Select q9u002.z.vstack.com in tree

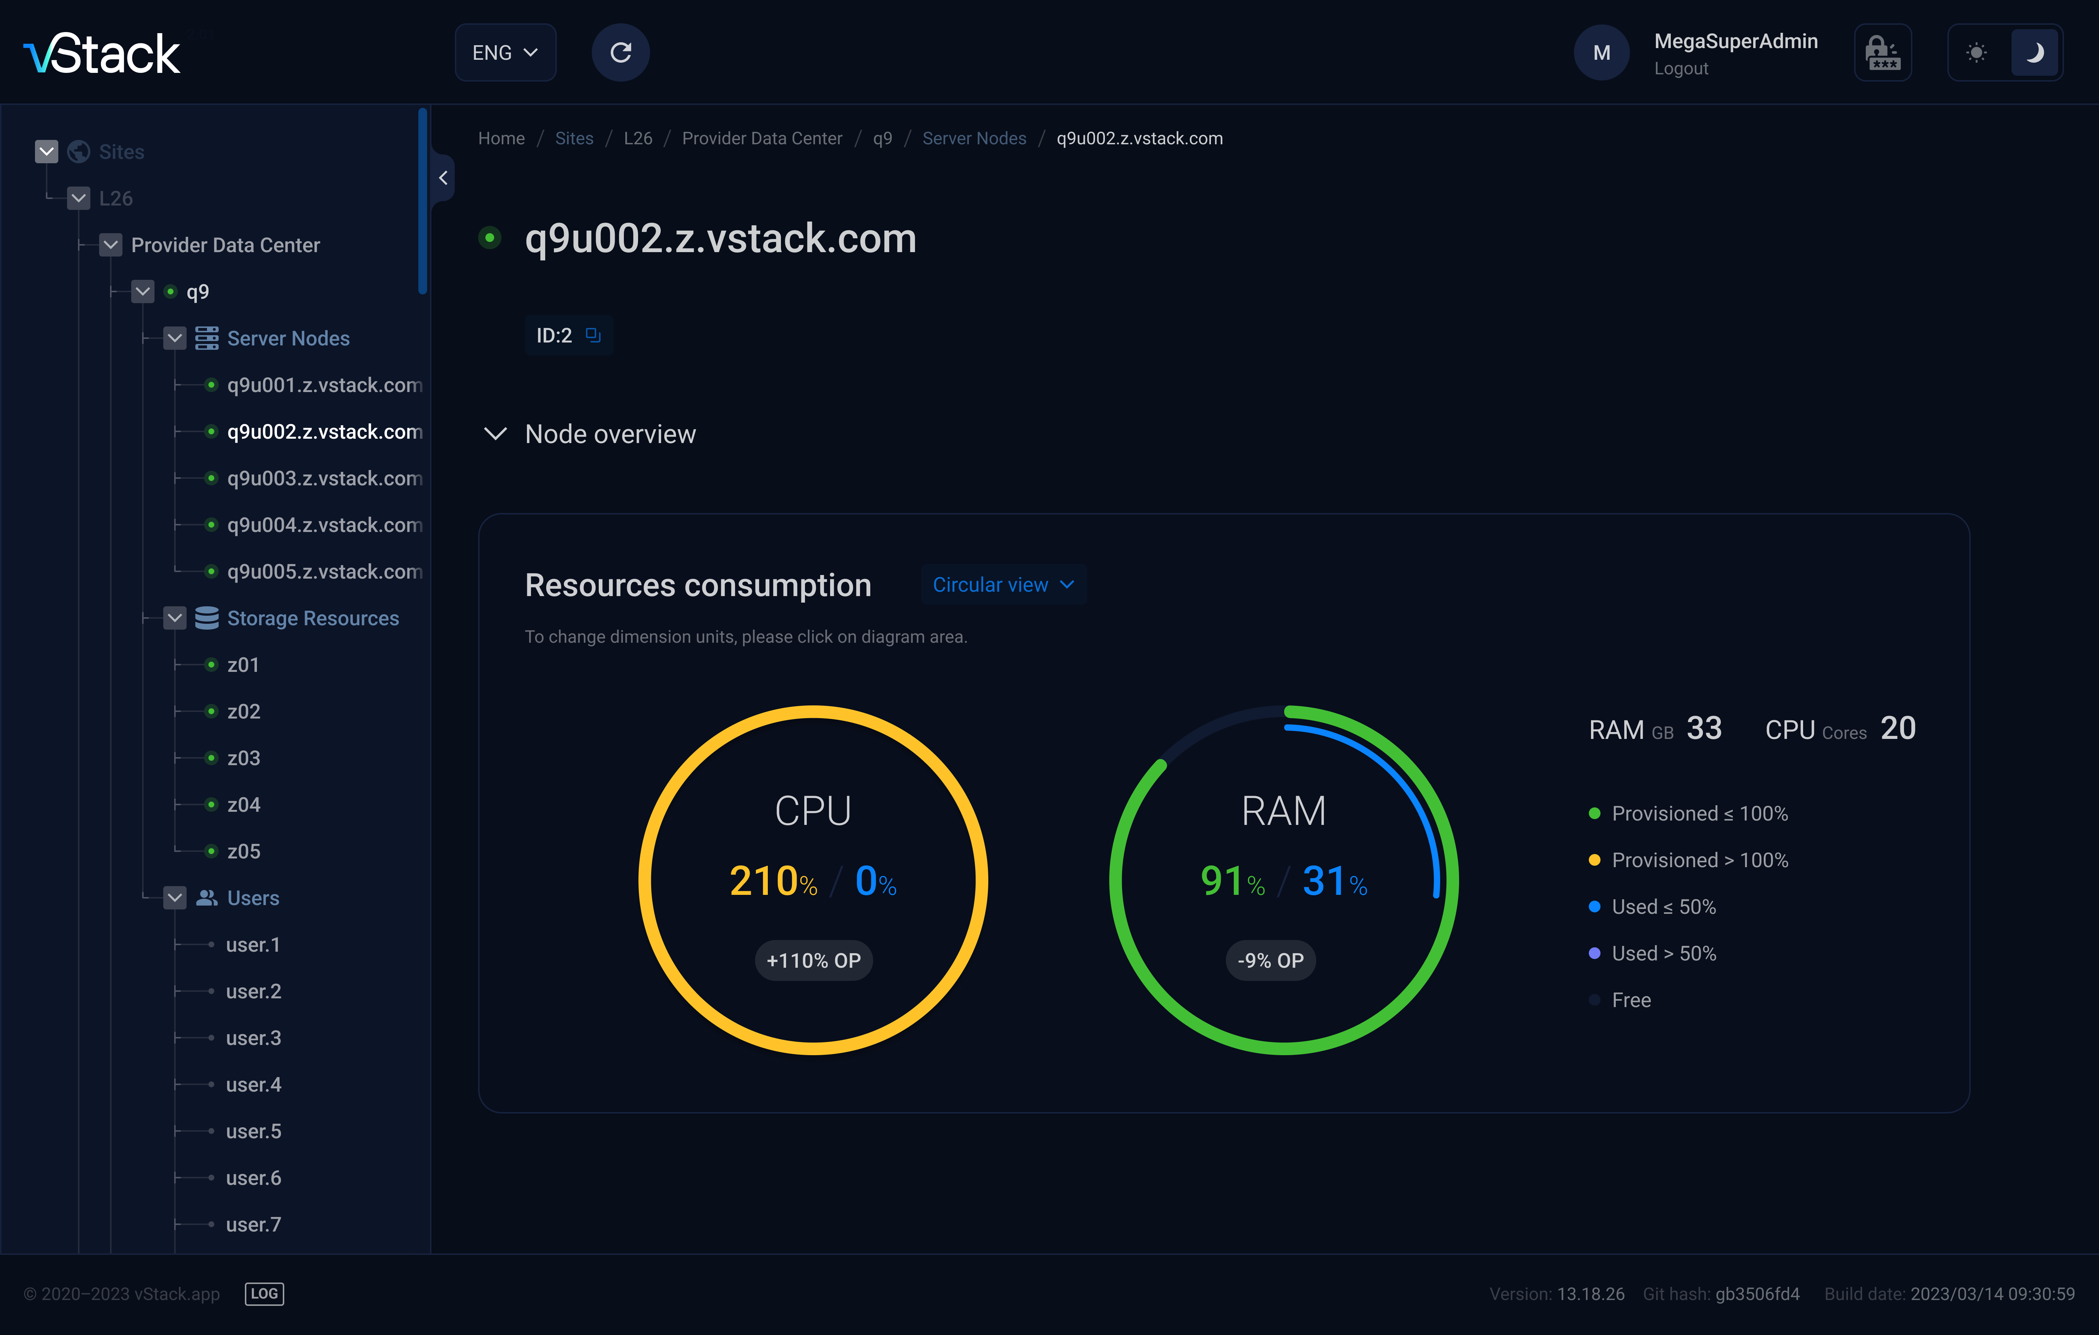pos(324,431)
